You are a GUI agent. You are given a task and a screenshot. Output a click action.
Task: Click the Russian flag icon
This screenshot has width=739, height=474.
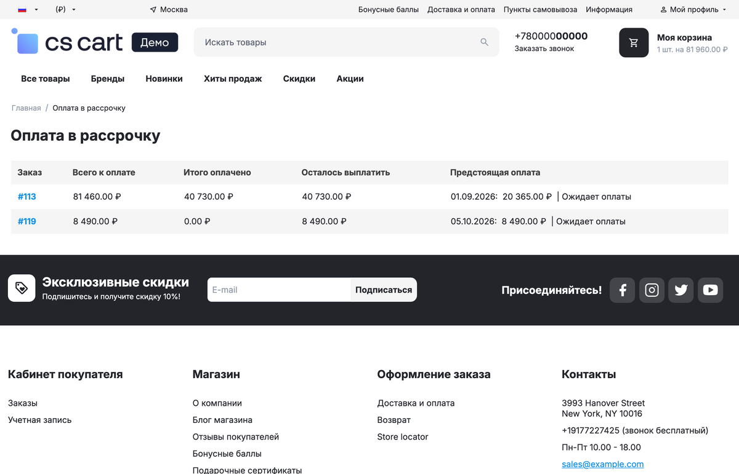pyautogui.click(x=22, y=10)
